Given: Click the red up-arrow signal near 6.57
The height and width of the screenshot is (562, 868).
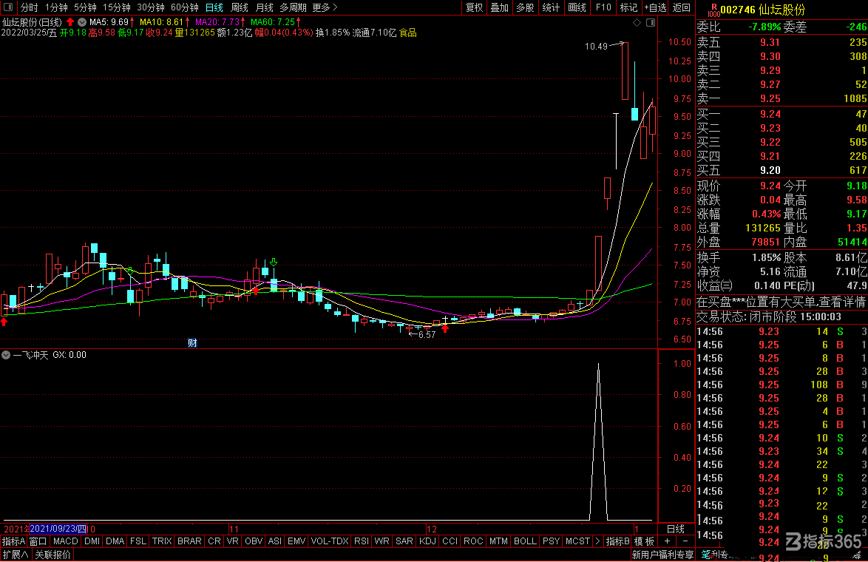Looking at the screenshot, I should tap(445, 328).
